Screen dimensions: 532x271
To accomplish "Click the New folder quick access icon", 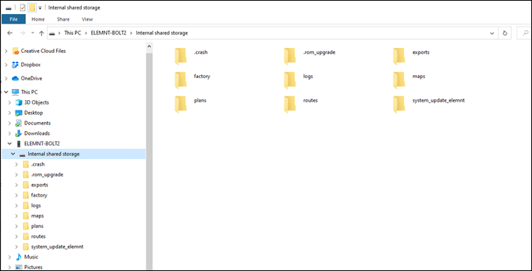I will 32,7.
